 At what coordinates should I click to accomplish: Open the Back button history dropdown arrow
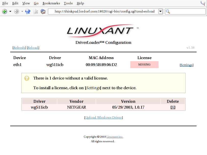point(10,11)
